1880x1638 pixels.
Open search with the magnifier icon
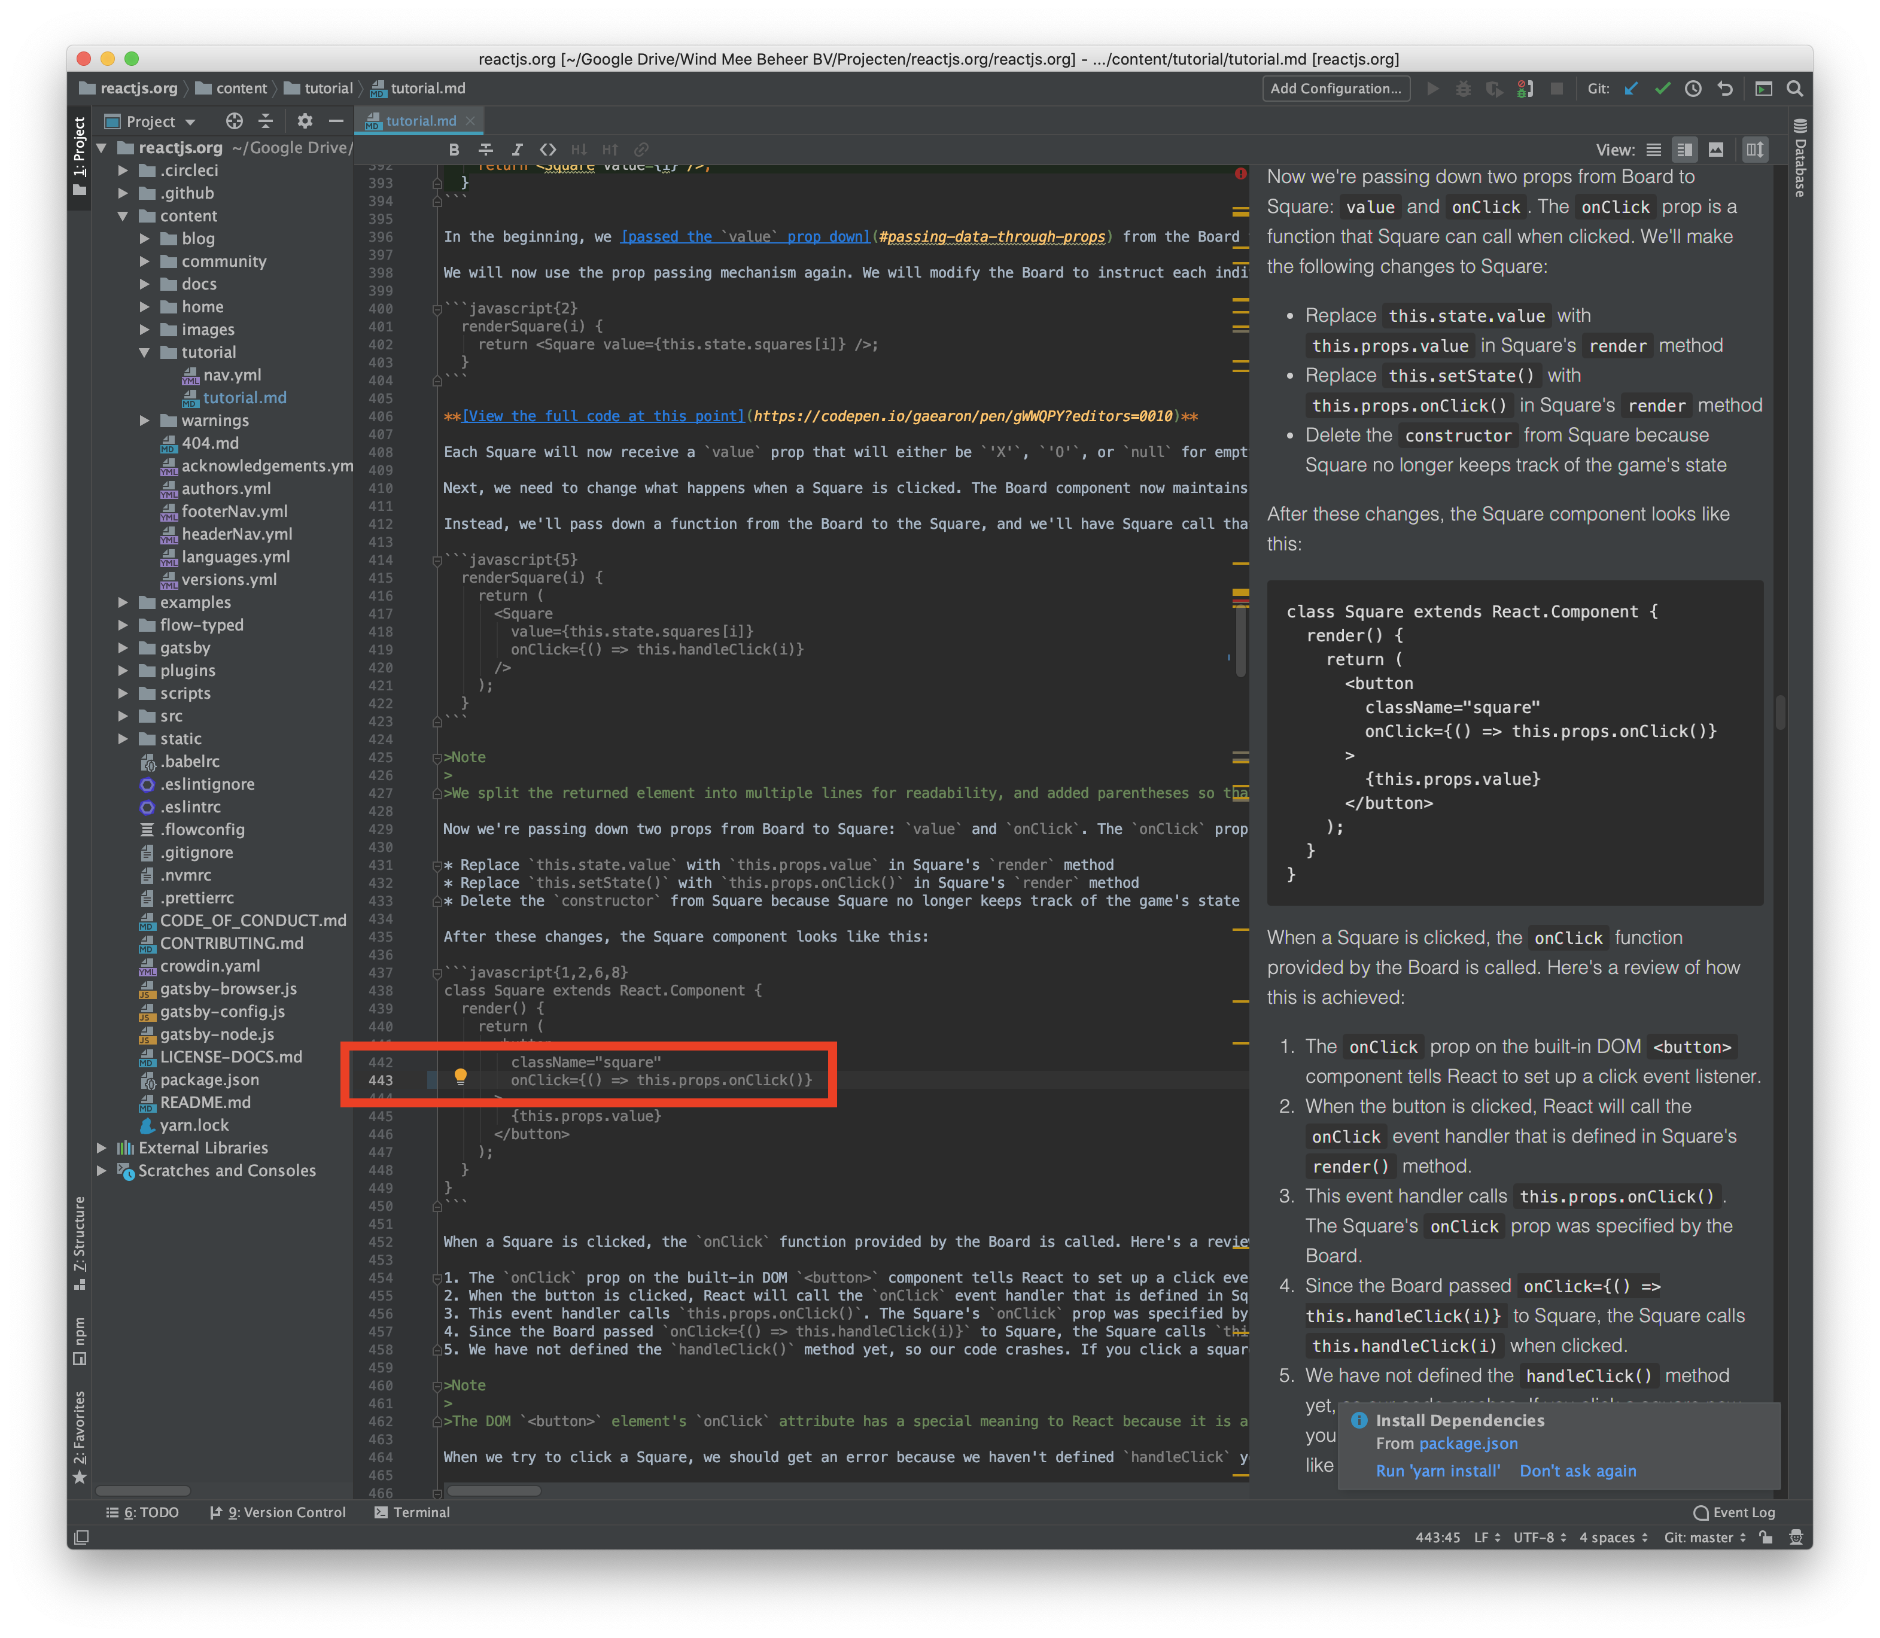click(1795, 89)
